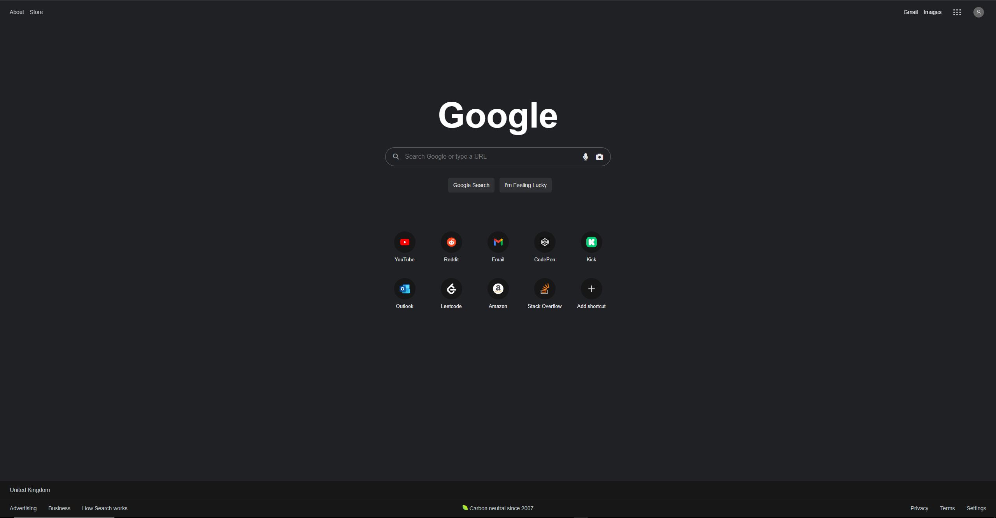Open the Privacy footer link
The height and width of the screenshot is (518, 996).
coord(919,508)
